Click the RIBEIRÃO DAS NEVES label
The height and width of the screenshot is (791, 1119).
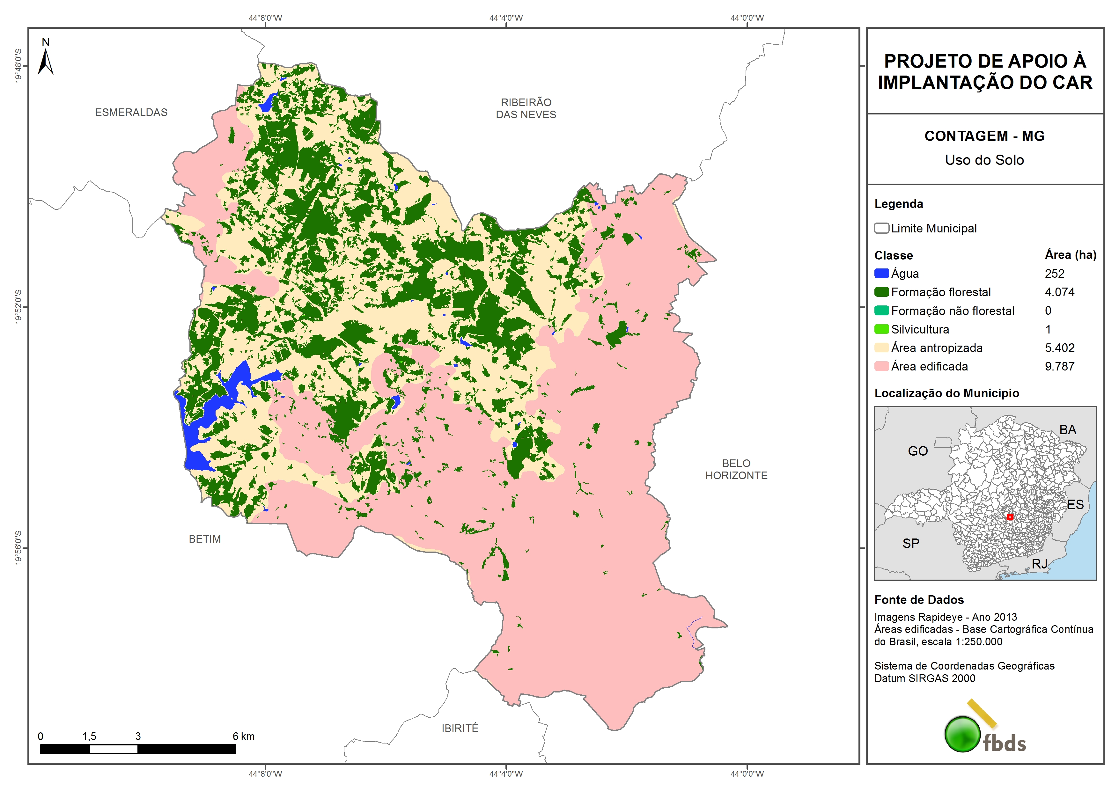(x=526, y=108)
